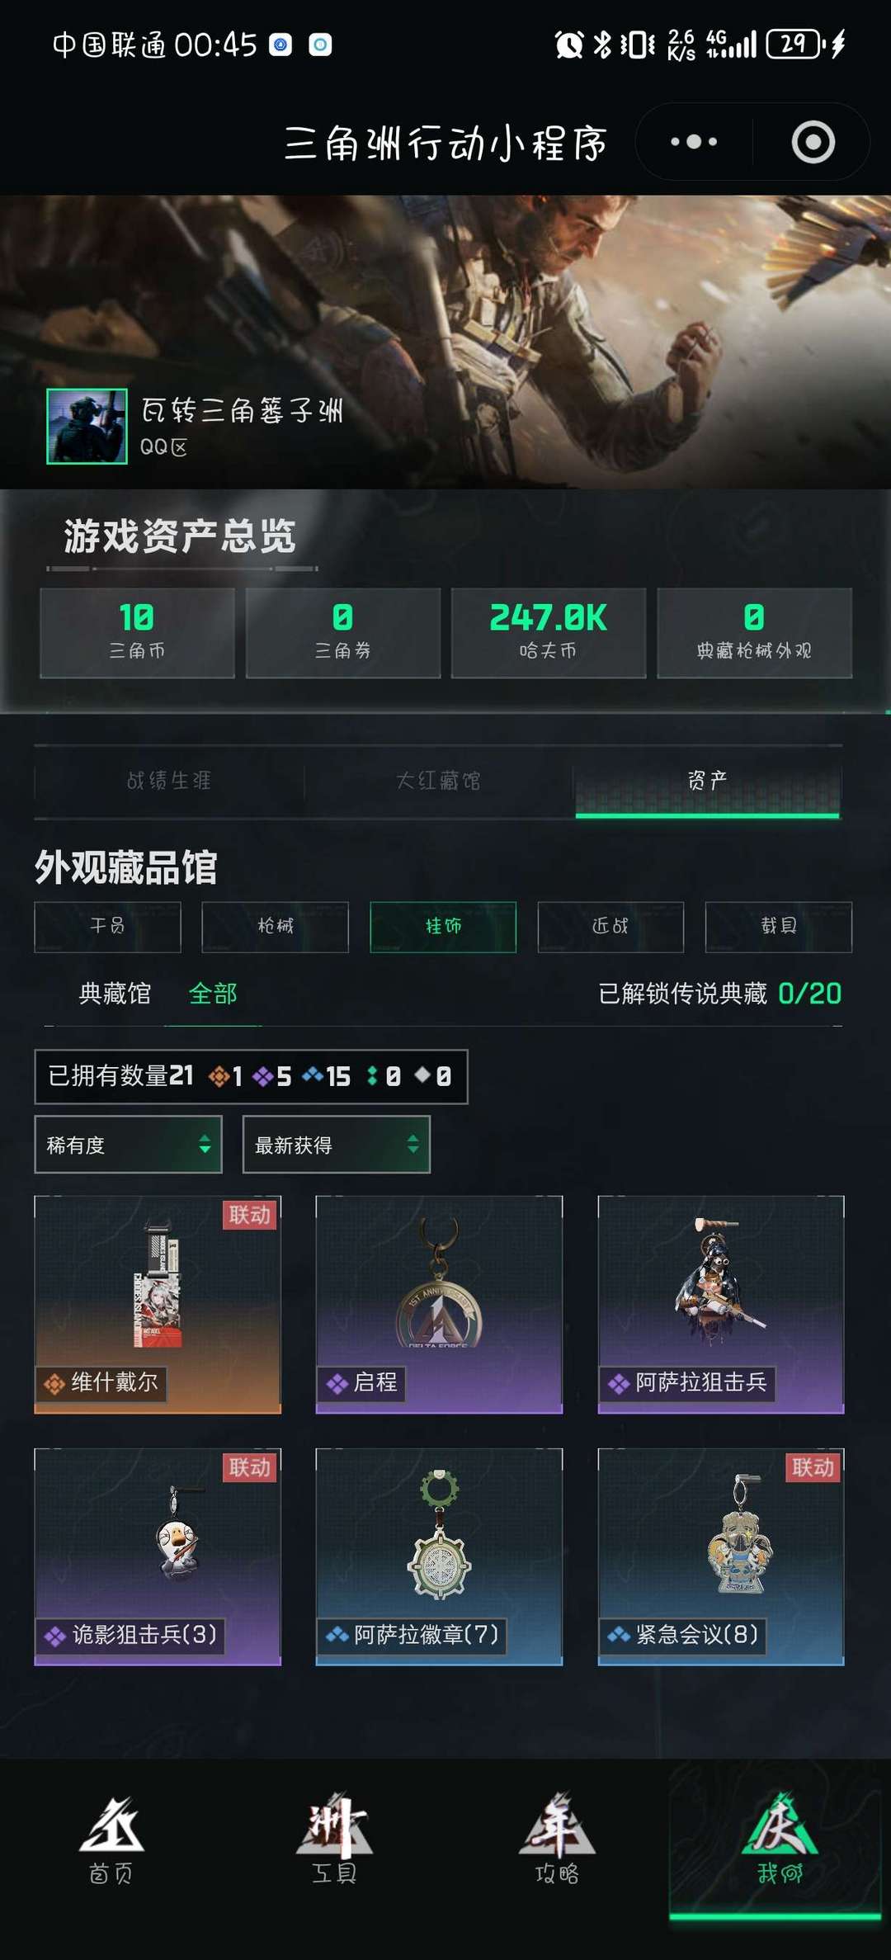
Task: Tap the player avatar picture
Action: (x=87, y=427)
